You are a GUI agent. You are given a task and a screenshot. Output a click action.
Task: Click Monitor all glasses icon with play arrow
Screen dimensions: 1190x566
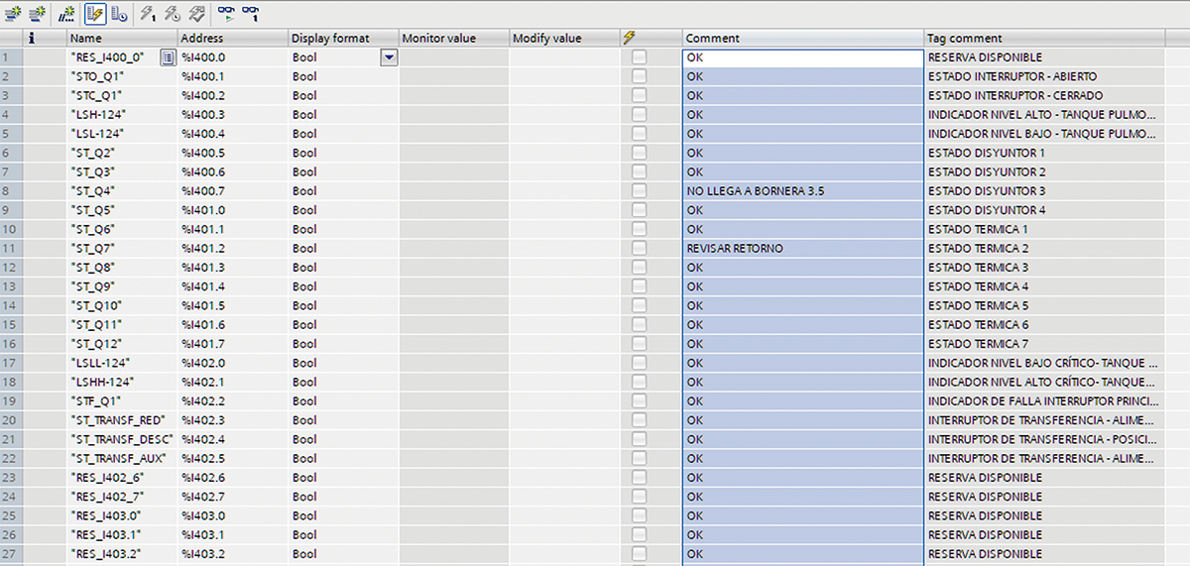tap(227, 14)
